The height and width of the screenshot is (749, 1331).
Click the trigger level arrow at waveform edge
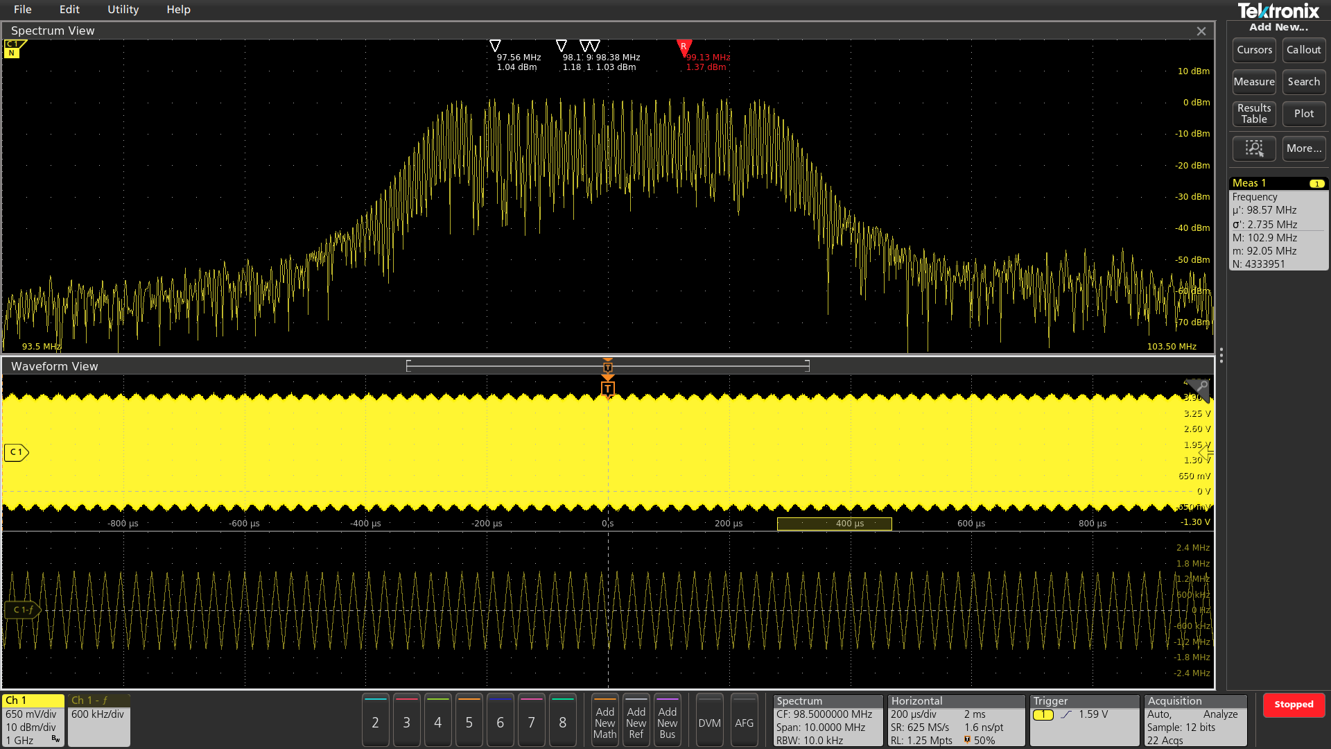[1206, 453]
